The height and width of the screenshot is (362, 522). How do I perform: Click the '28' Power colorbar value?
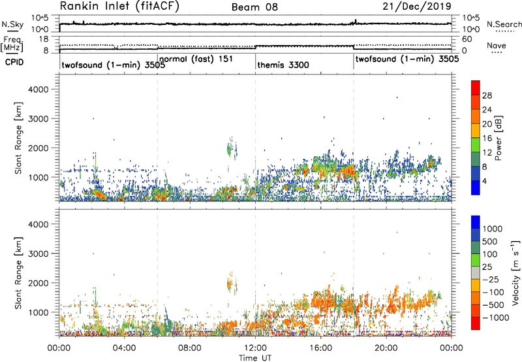pyautogui.click(x=487, y=95)
